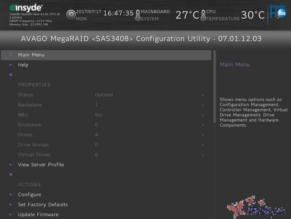Click the chevron on the Backplane row
Viewport: 291px width, 219px height.
pyautogui.click(x=203, y=105)
